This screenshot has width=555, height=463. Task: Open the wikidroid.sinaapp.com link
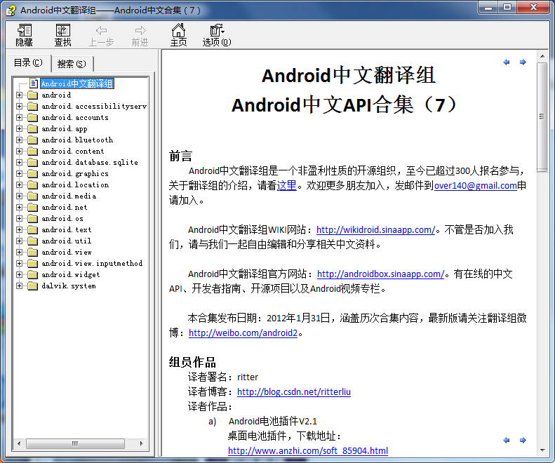(376, 229)
